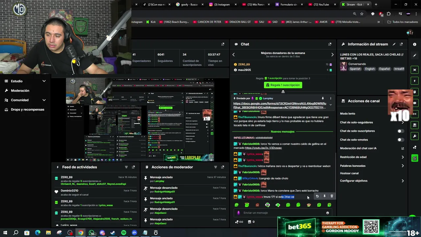Unpin the pinned Larcplay message
Viewport: 421px width, 237px height.
point(323,98)
